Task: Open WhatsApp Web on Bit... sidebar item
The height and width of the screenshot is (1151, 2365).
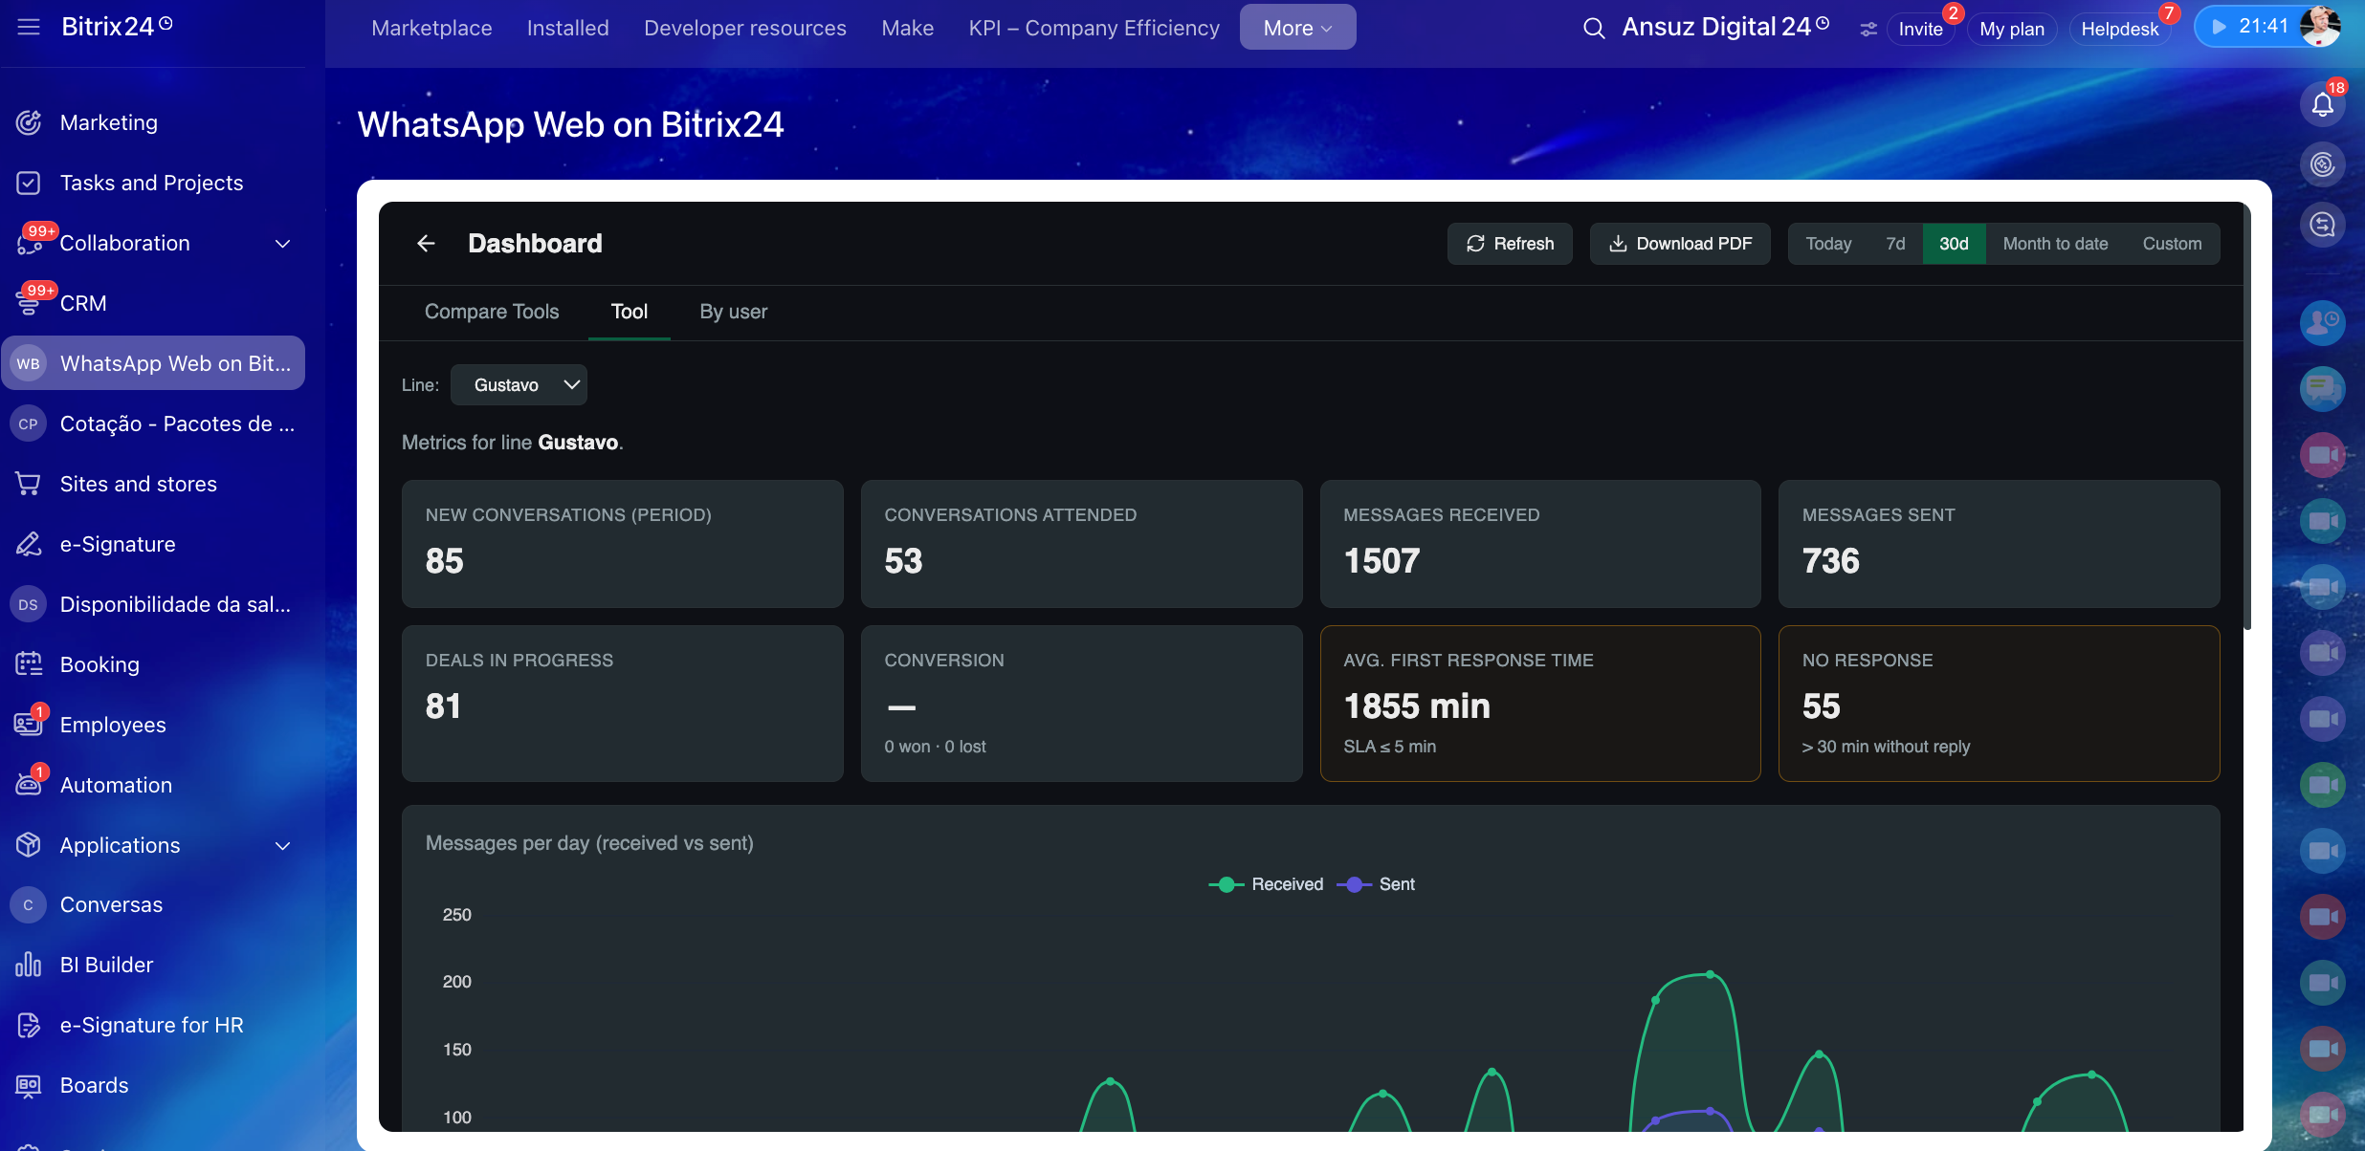Action: click(x=153, y=363)
